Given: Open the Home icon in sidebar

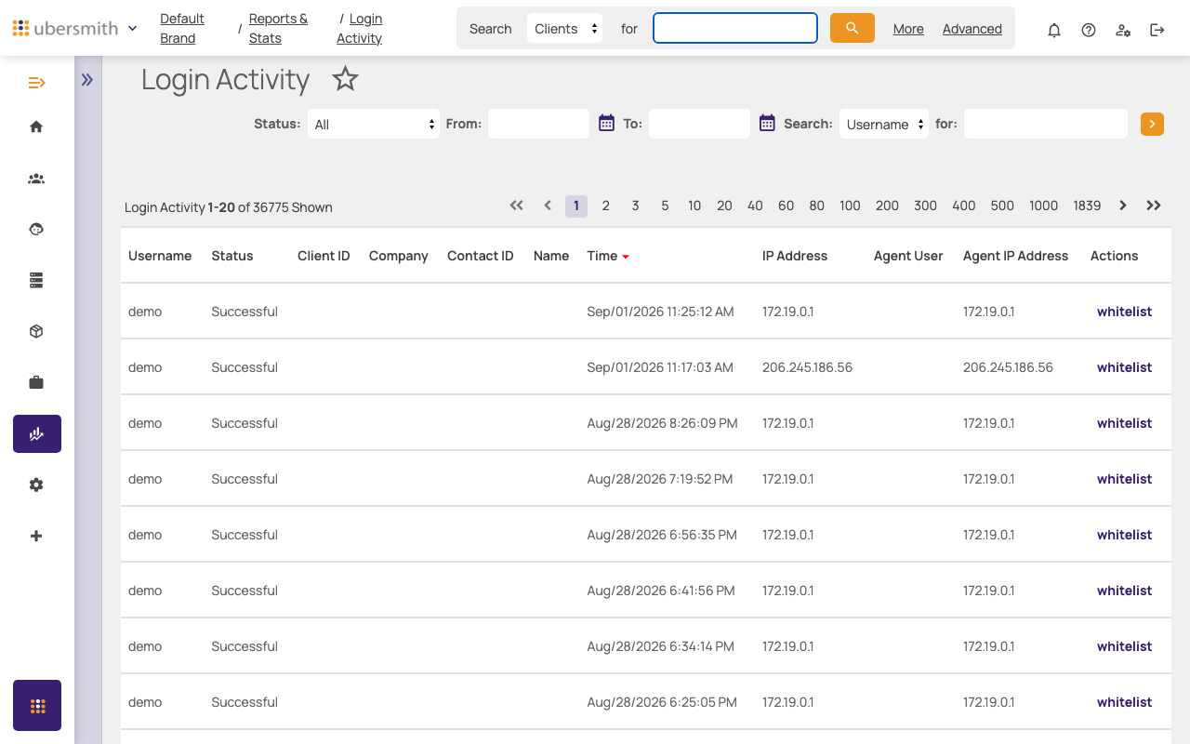Looking at the screenshot, I should point(36,126).
